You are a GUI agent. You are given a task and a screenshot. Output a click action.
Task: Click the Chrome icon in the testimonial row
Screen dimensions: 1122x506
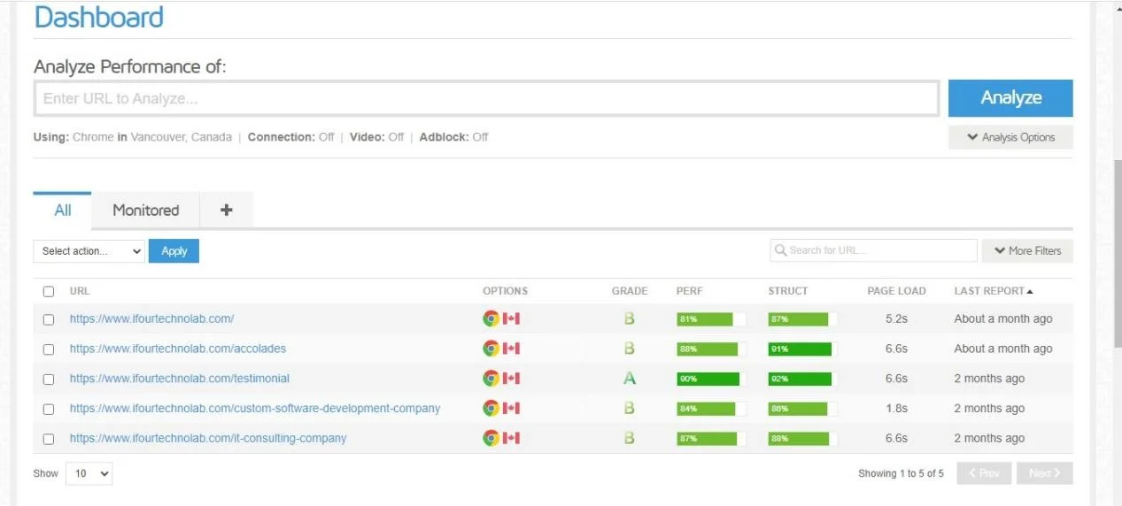click(491, 379)
